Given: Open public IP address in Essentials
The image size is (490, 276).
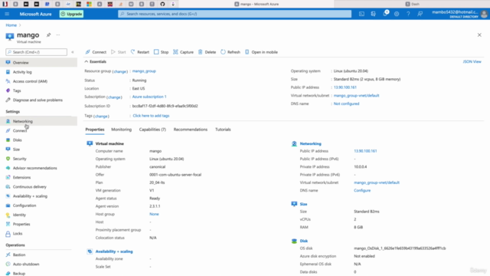Looking at the screenshot, I should [x=345, y=87].
